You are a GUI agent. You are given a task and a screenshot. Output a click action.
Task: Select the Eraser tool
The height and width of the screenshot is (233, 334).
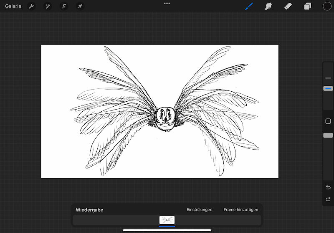[x=288, y=6]
